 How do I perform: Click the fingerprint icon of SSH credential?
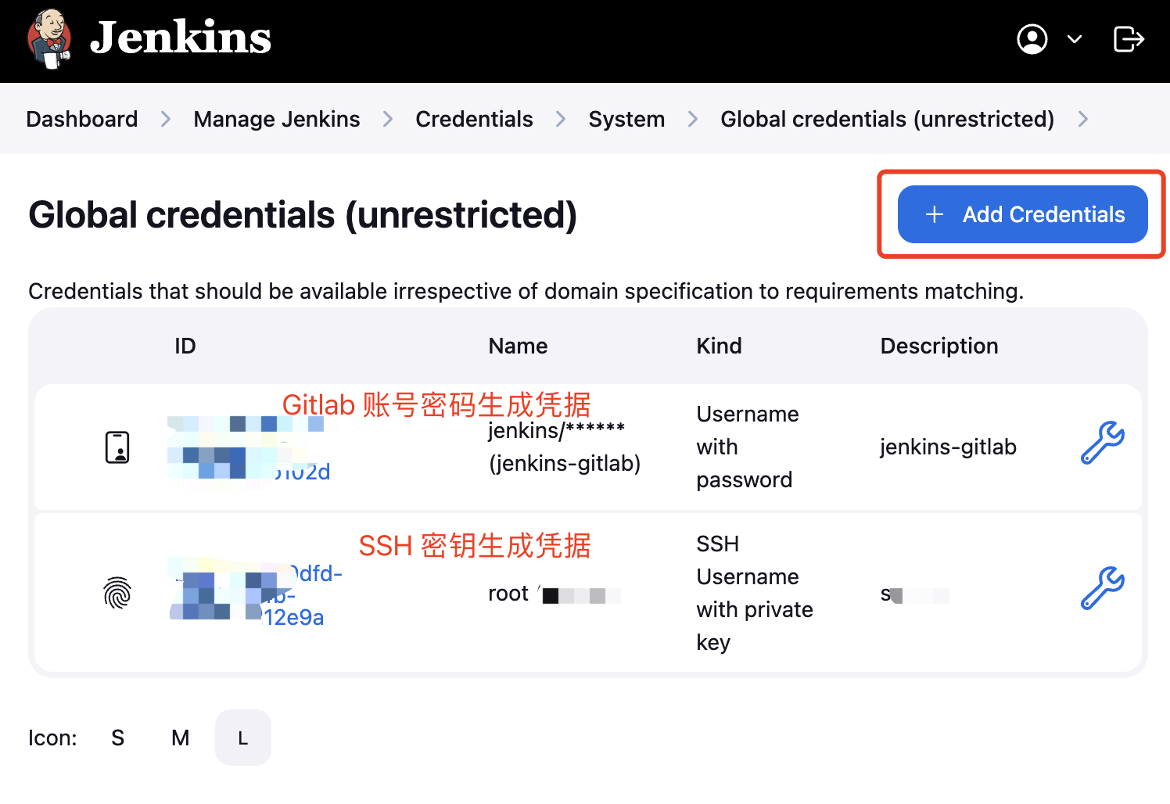coord(117,593)
